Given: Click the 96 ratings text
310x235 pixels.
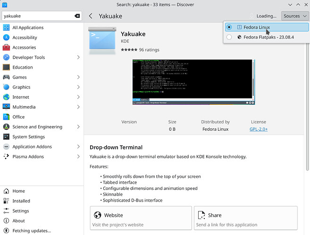Looking at the screenshot, I should 149,50.
